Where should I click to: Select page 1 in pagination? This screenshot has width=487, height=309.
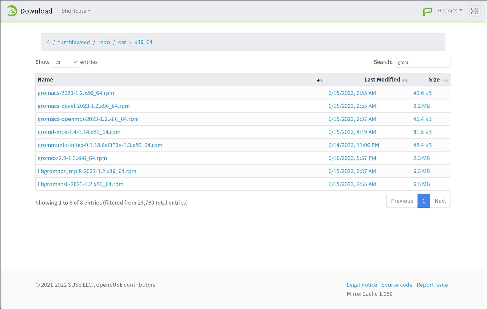point(424,201)
